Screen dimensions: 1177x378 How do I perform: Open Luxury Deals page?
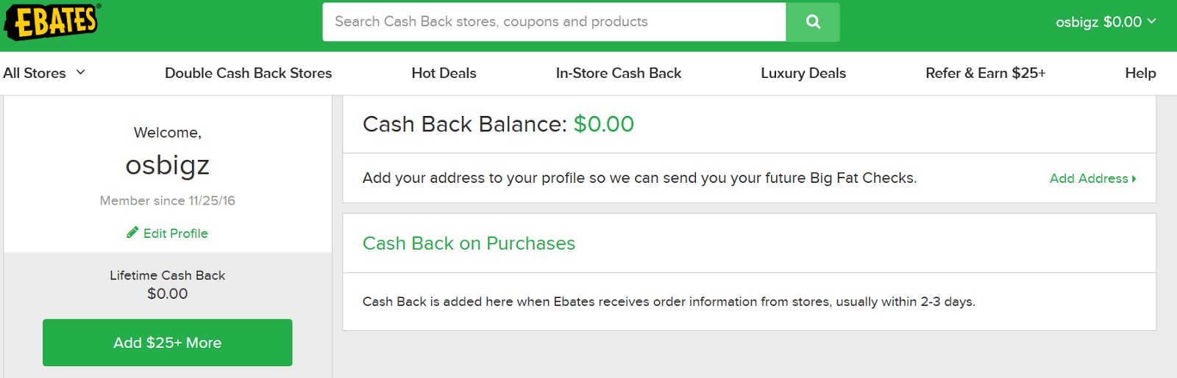click(x=803, y=73)
